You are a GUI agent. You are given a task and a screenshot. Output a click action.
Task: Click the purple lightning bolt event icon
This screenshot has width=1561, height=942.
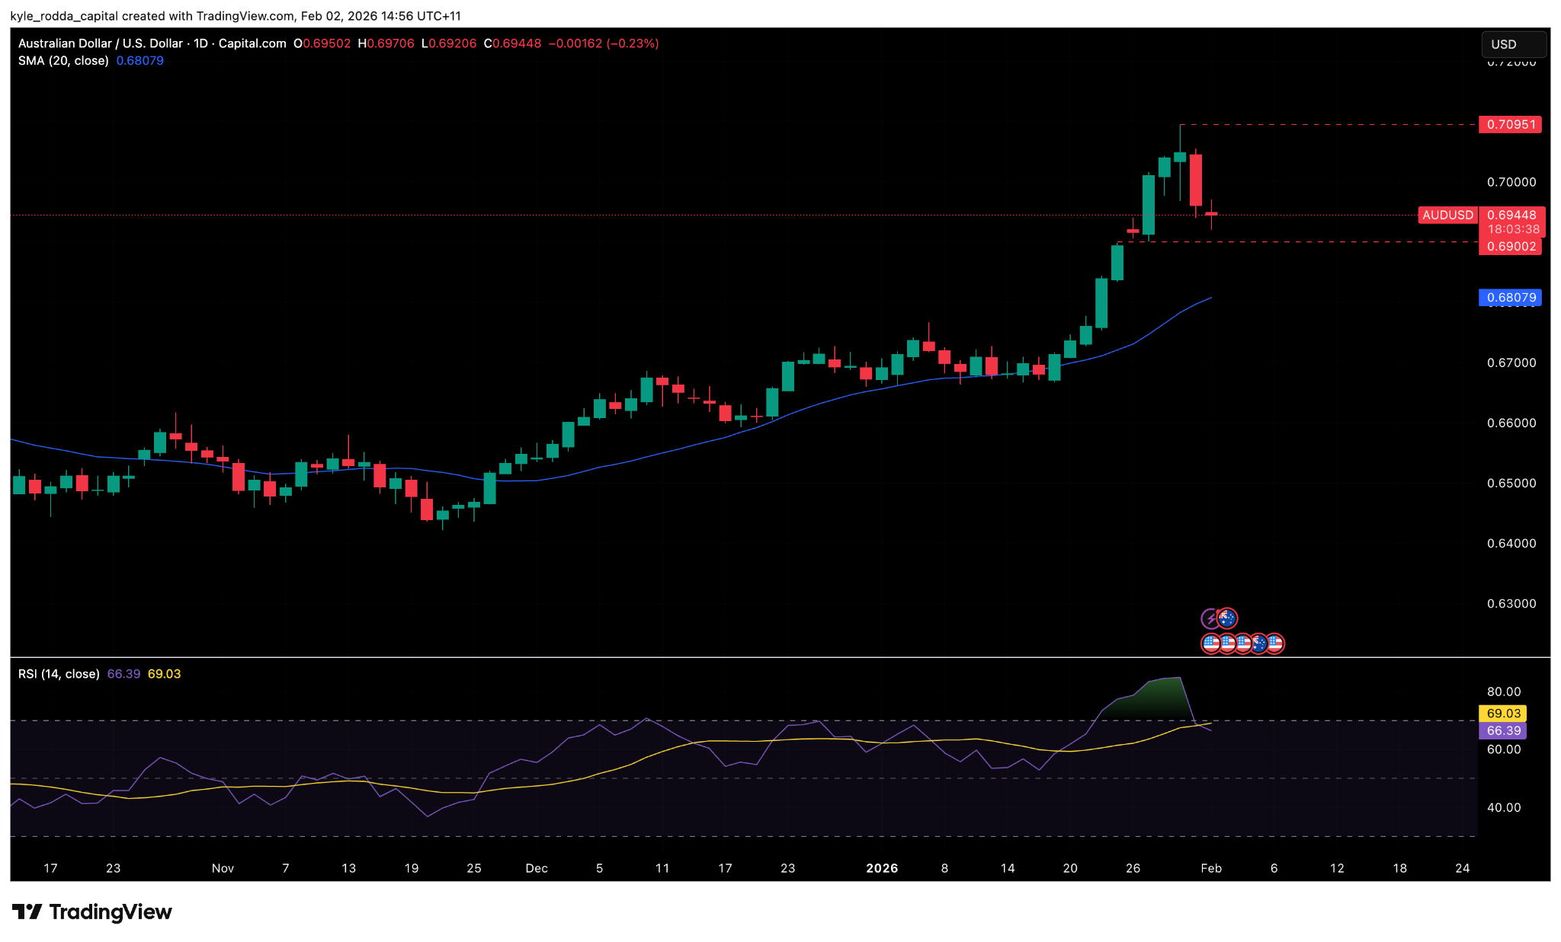tap(1209, 619)
